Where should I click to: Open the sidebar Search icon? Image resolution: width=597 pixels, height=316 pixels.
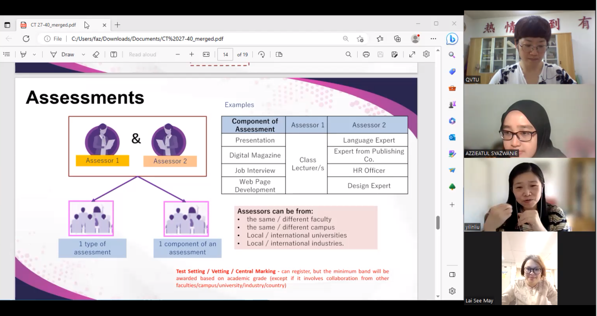point(452,55)
